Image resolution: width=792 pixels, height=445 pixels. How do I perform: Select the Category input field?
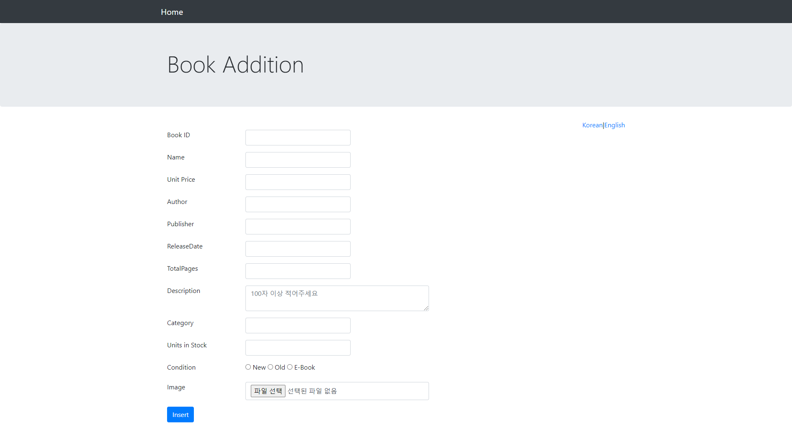tap(297, 326)
